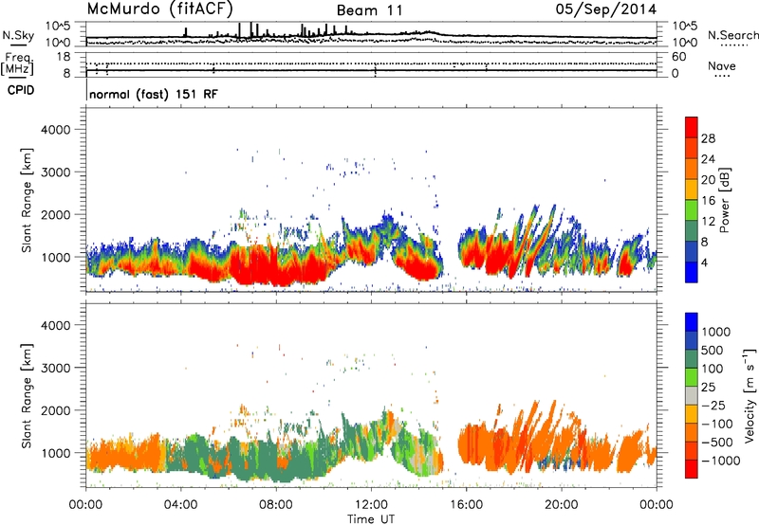Click the tallest noise spike in the N.Sky panel
Viewport: 759px width, 525px height.
[x=250, y=29]
